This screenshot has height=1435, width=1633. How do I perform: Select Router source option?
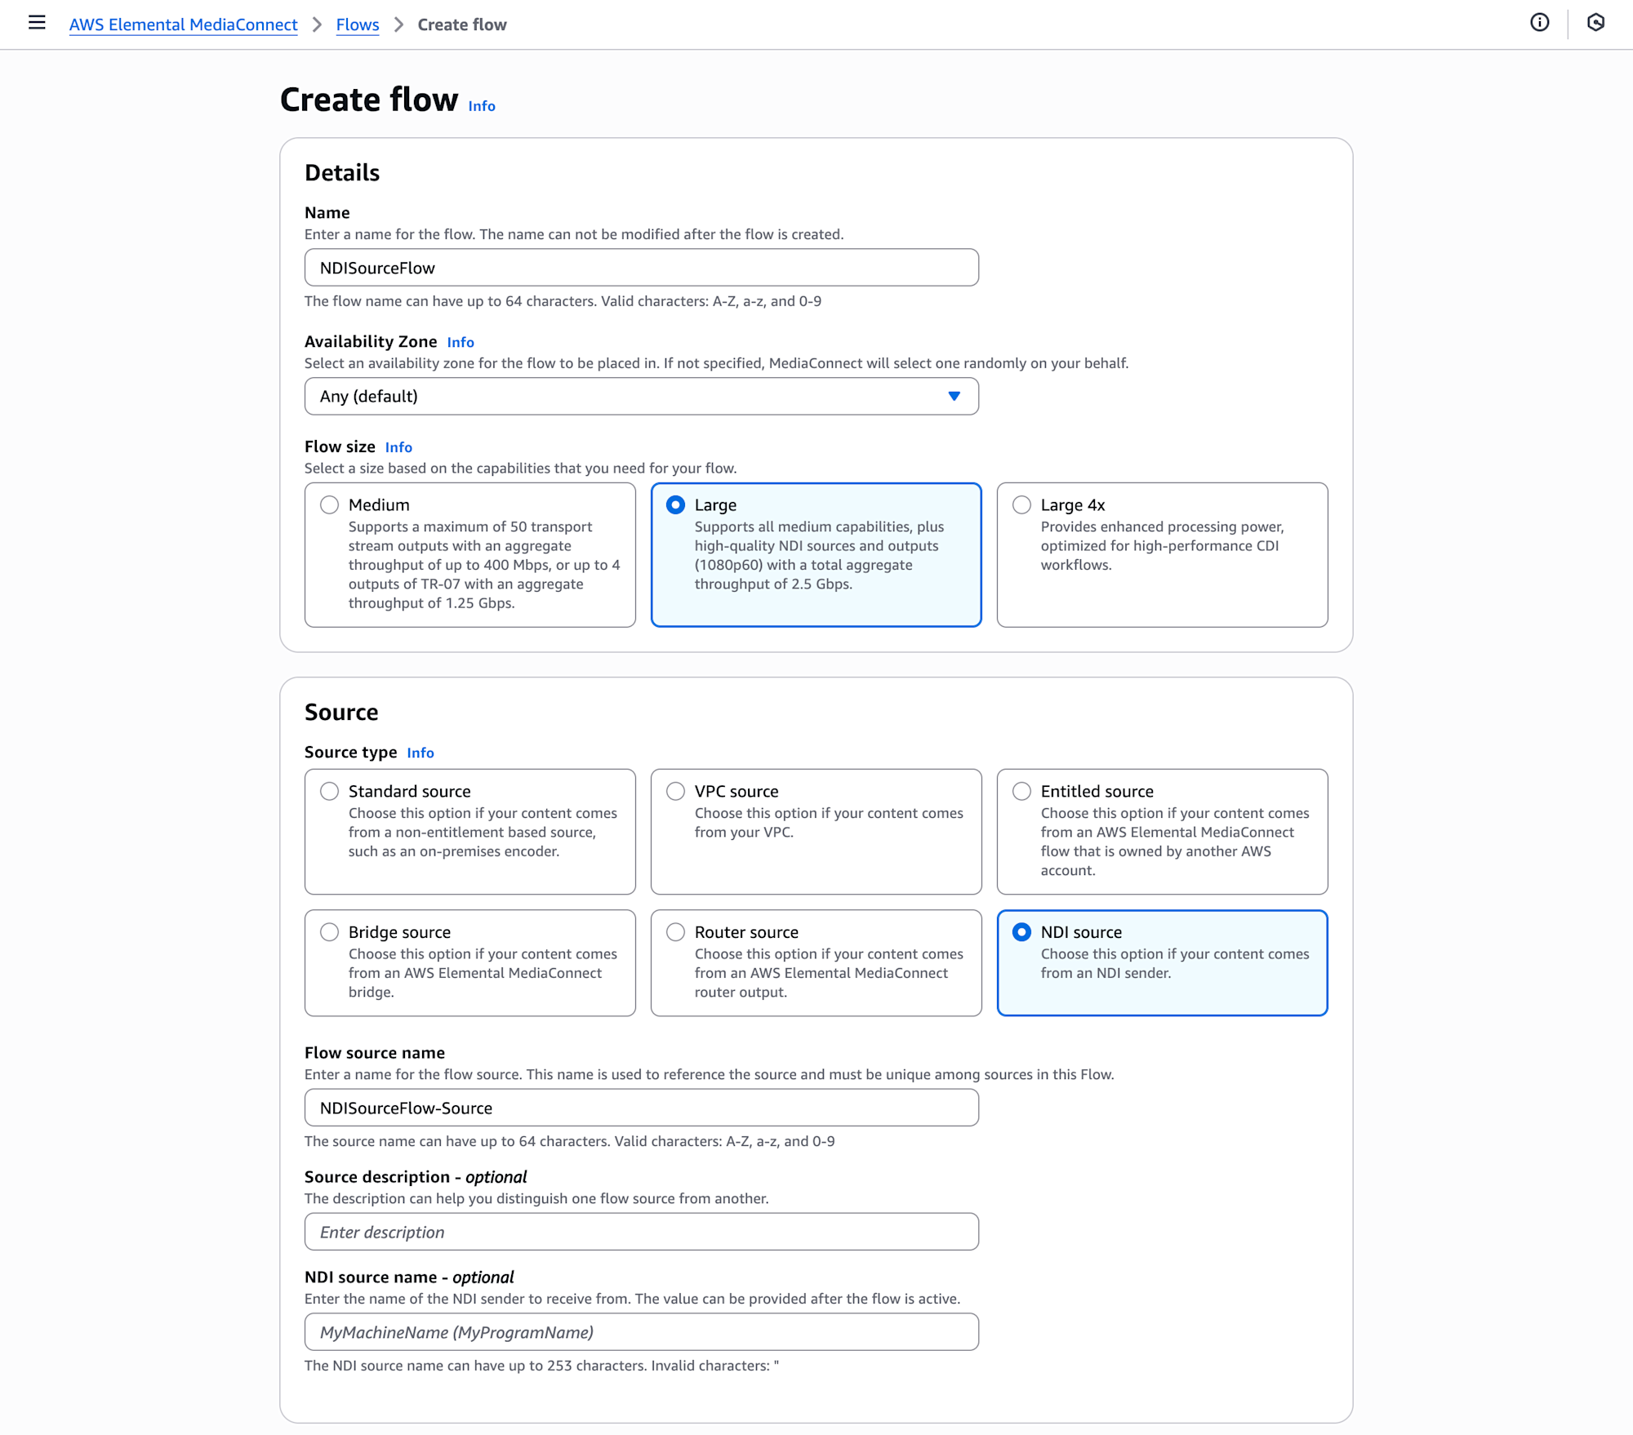click(676, 932)
